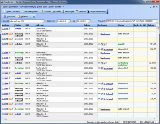Click the orange message icon for order 12577

[10, 34]
